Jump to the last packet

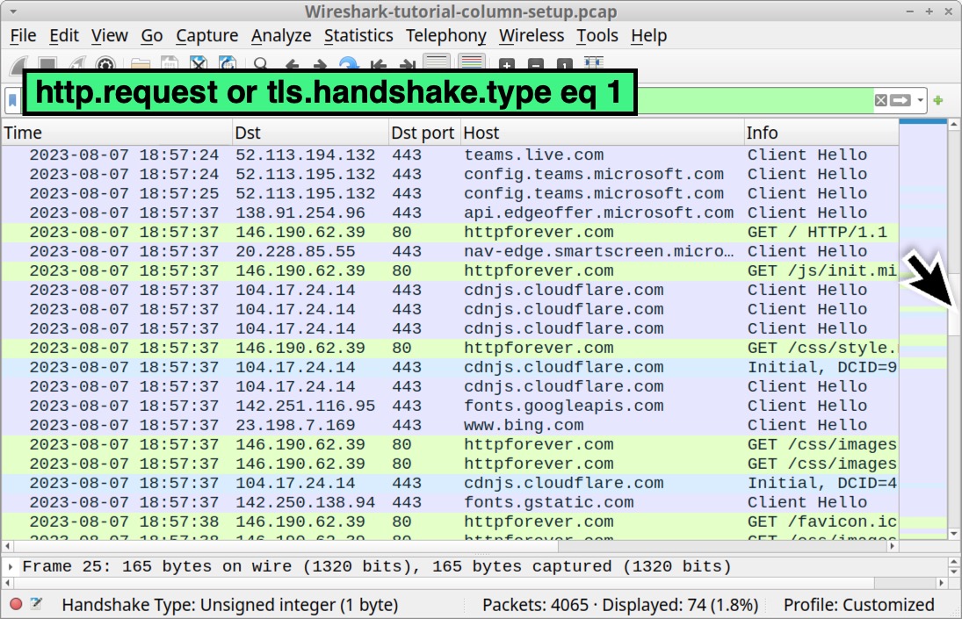click(407, 64)
